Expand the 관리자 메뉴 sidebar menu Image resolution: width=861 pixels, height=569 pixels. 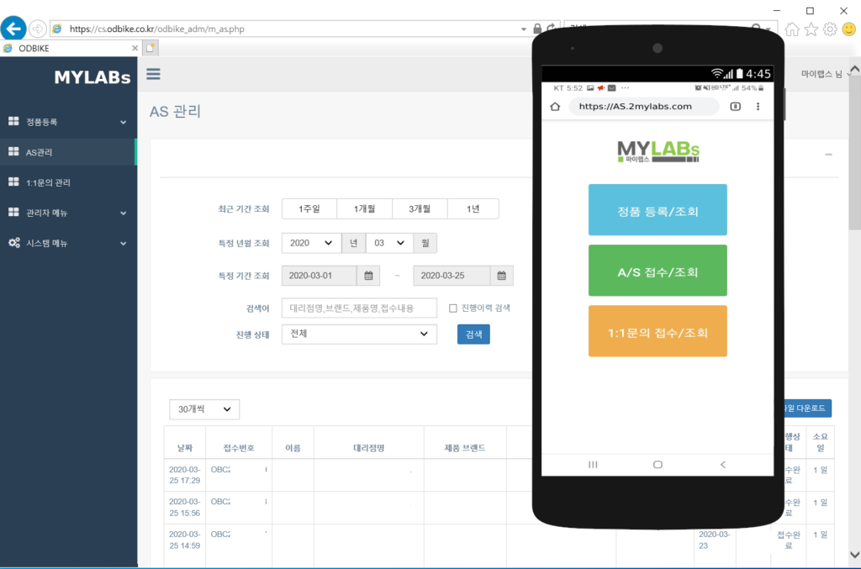pos(123,213)
